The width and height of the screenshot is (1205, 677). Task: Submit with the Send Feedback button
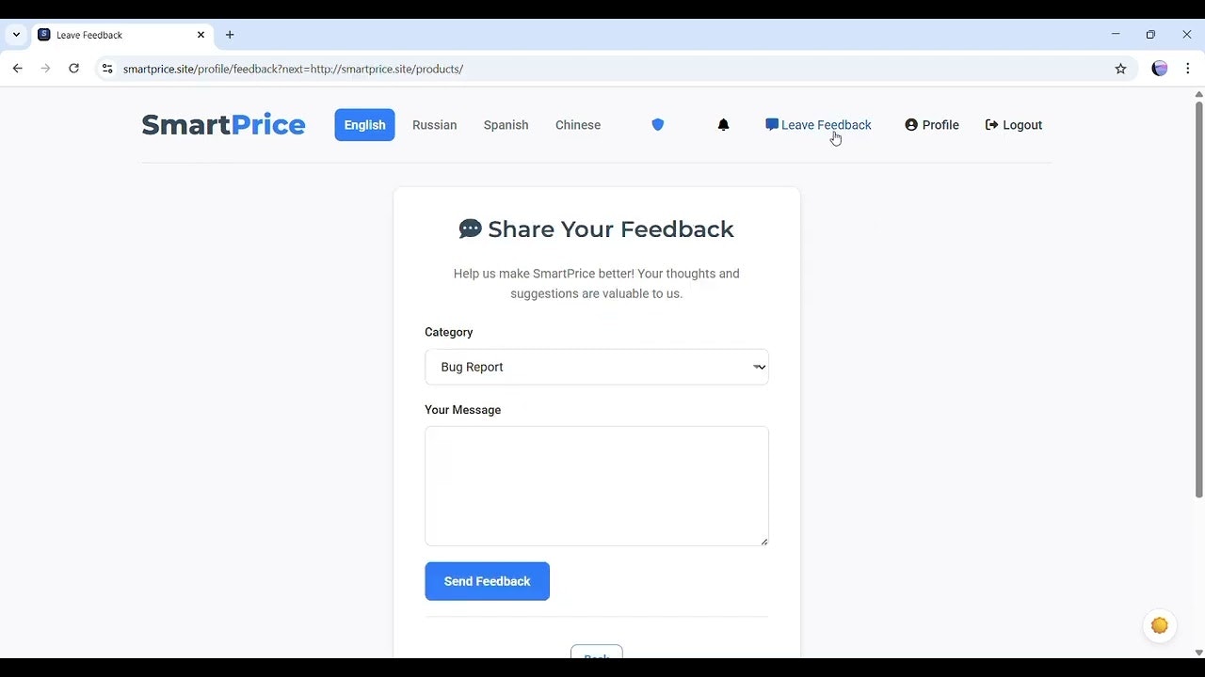(x=487, y=581)
